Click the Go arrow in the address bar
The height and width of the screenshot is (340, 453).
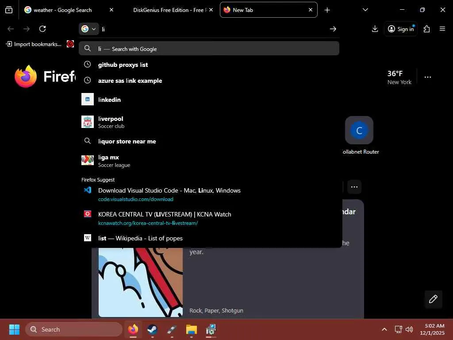point(333,29)
